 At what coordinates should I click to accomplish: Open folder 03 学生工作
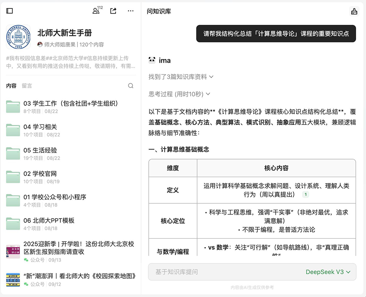coord(71,104)
